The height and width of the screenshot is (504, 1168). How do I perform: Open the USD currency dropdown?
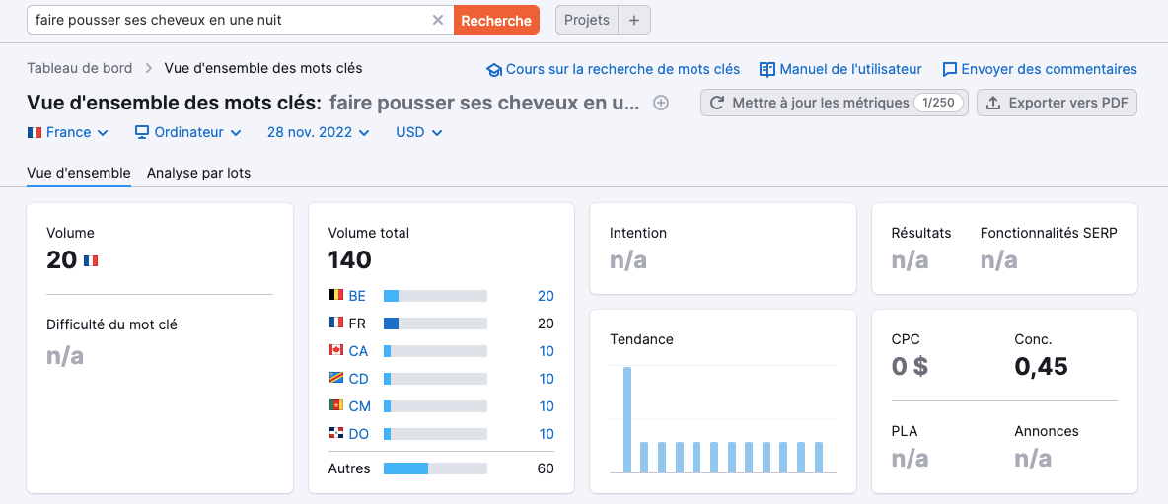419,132
